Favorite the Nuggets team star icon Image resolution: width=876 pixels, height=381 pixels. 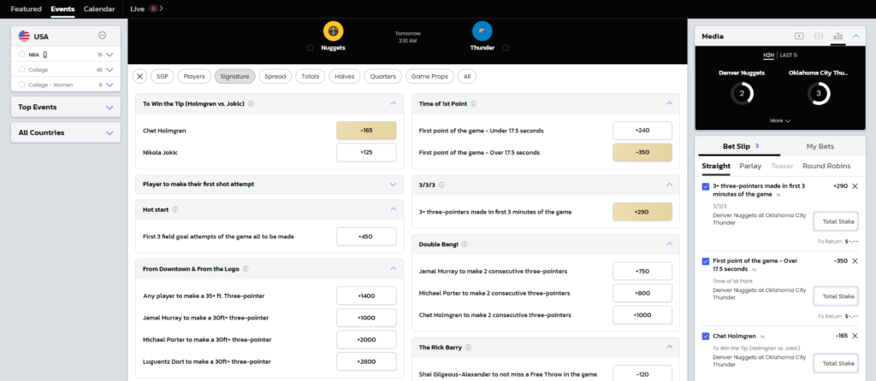click(x=311, y=48)
